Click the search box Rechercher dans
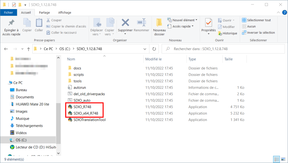The image size is (288, 163). click(x=223, y=49)
